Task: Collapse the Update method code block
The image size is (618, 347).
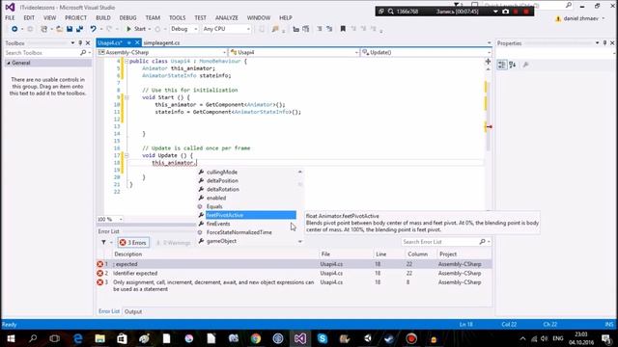Action: point(126,155)
